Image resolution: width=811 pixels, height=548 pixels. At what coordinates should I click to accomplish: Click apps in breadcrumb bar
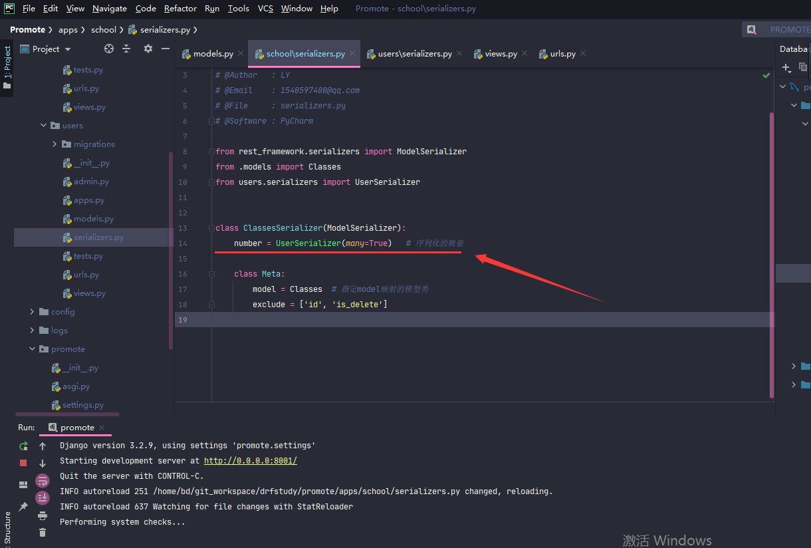pyautogui.click(x=68, y=30)
